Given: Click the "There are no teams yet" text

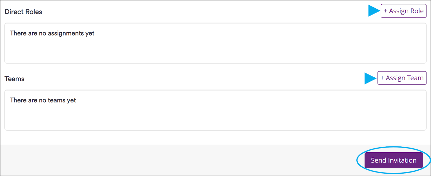Looking at the screenshot, I should [x=43, y=100].
